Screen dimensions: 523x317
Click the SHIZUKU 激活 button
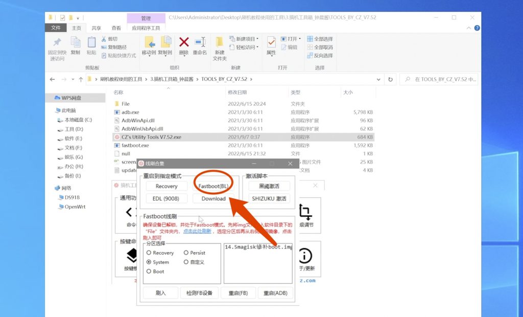(x=269, y=198)
